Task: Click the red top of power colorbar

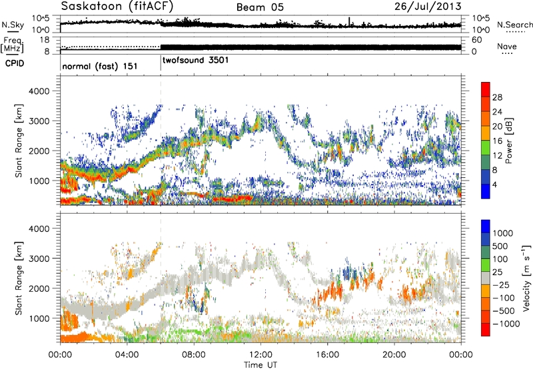Action: click(x=486, y=89)
